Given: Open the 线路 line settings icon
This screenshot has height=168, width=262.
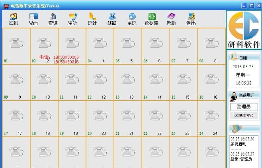Looking at the screenshot, I should tap(112, 19).
